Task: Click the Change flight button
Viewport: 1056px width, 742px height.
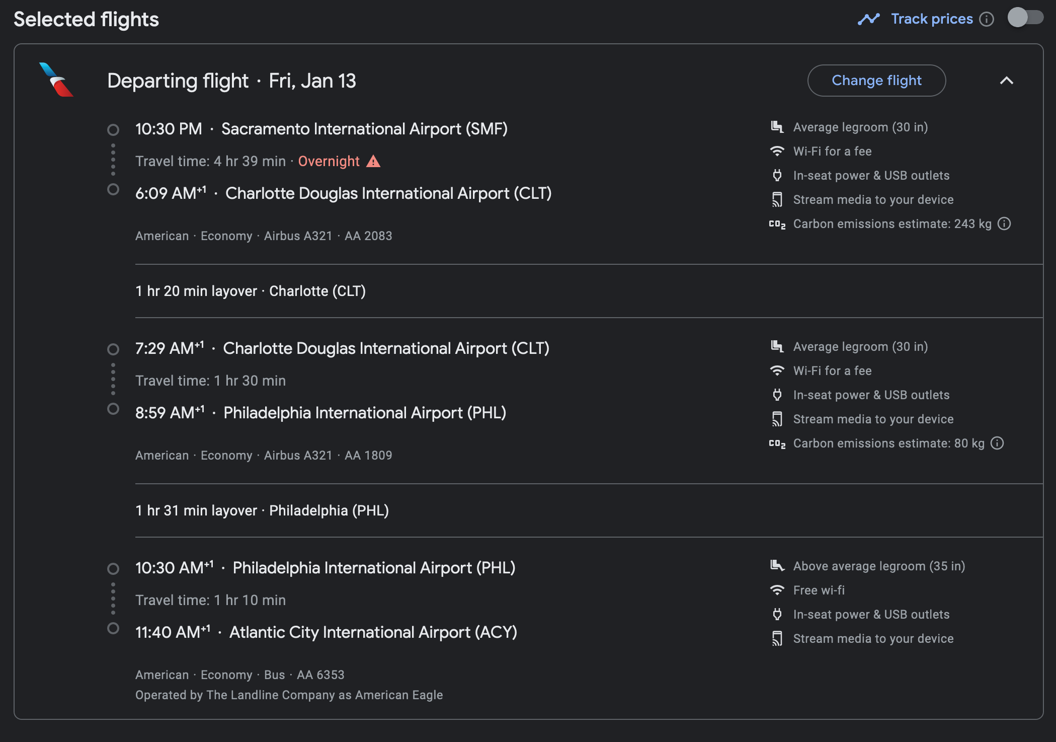Action: click(876, 81)
